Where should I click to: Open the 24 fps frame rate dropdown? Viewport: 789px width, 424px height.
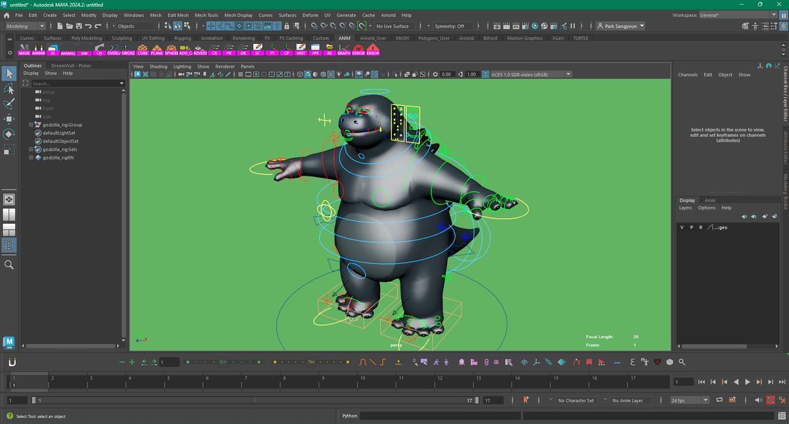[x=689, y=400]
